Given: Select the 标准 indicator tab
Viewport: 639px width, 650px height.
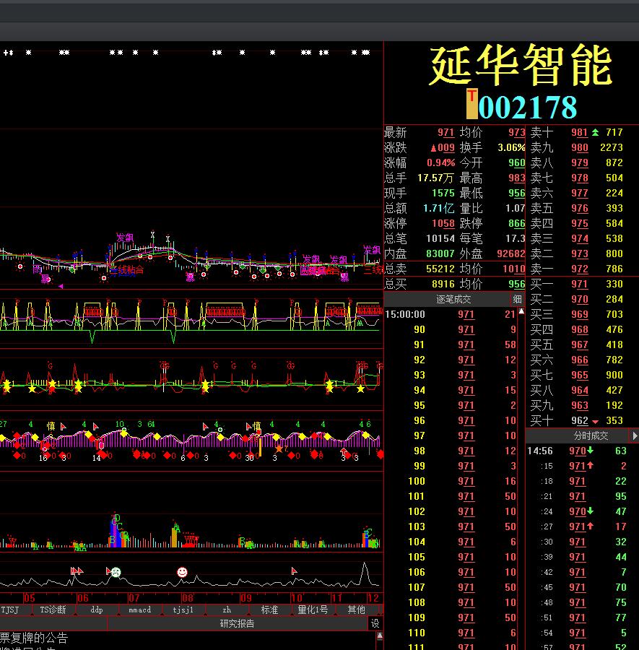Looking at the screenshot, I should (269, 610).
